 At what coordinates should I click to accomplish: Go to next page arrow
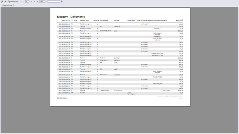(x=34, y=1)
